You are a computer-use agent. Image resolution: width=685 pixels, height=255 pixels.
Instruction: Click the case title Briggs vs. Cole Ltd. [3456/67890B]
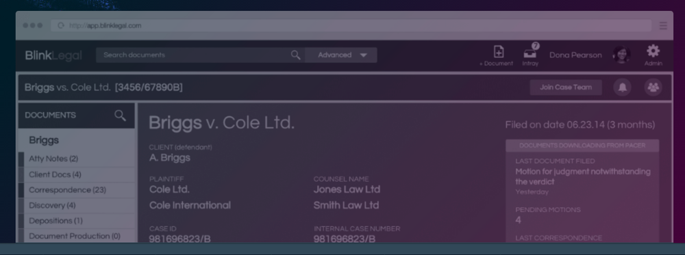point(103,88)
